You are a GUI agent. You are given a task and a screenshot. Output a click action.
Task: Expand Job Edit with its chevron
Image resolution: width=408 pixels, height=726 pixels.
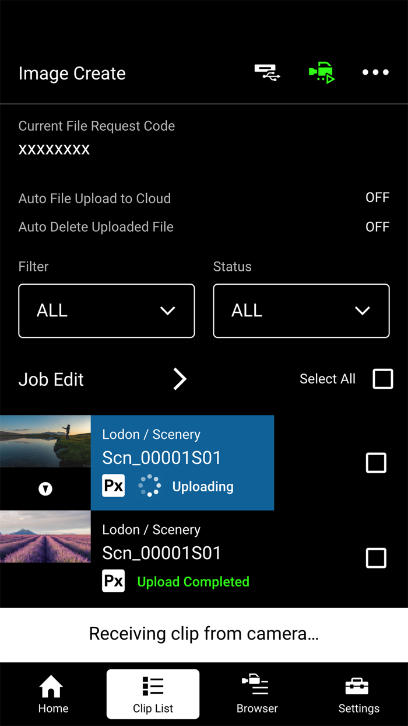pos(180,379)
